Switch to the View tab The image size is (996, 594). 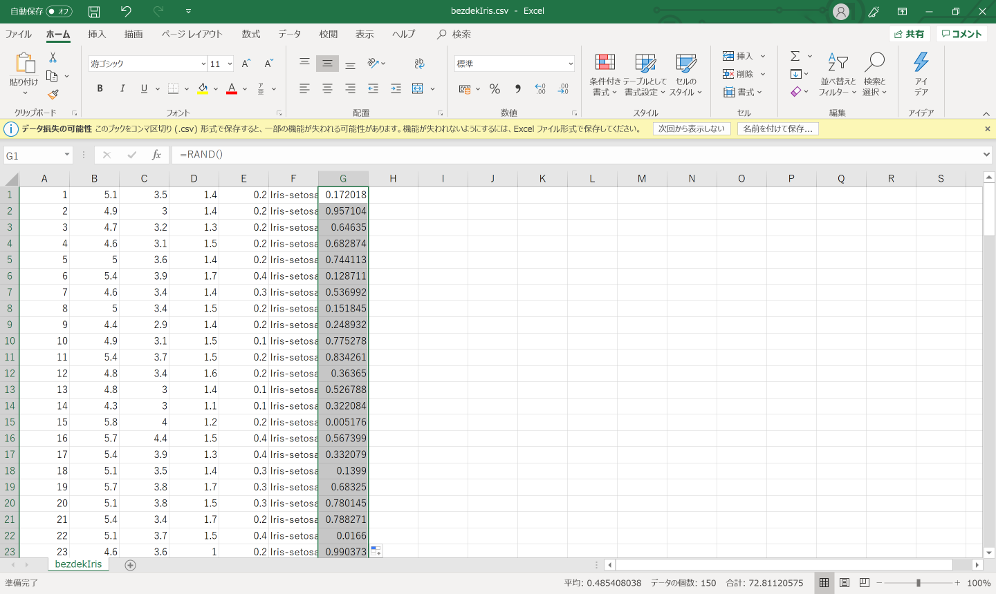(365, 34)
